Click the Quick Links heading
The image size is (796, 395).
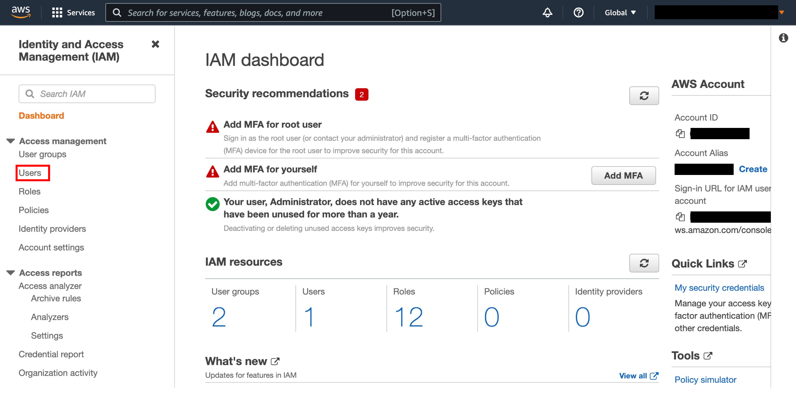[x=703, y=264]
